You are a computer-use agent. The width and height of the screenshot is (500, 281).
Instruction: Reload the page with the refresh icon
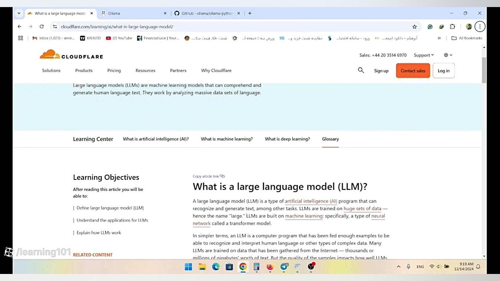tap(42, 27)
